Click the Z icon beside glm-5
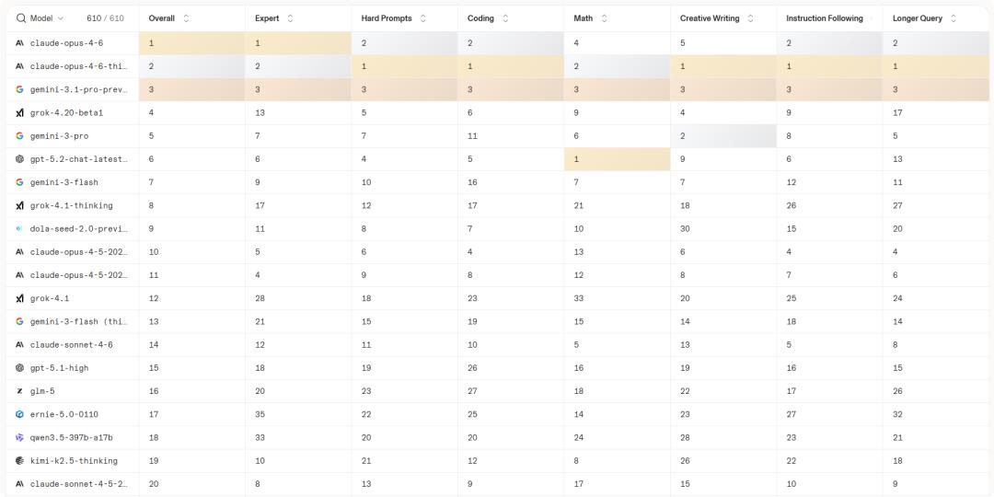 point(19,391)
